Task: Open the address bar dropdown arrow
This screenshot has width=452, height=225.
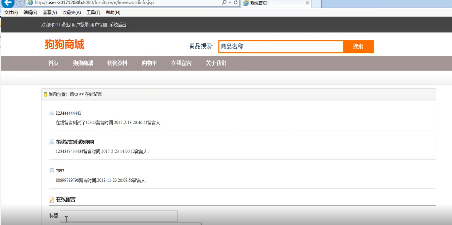Action: [x=230, y=3]
